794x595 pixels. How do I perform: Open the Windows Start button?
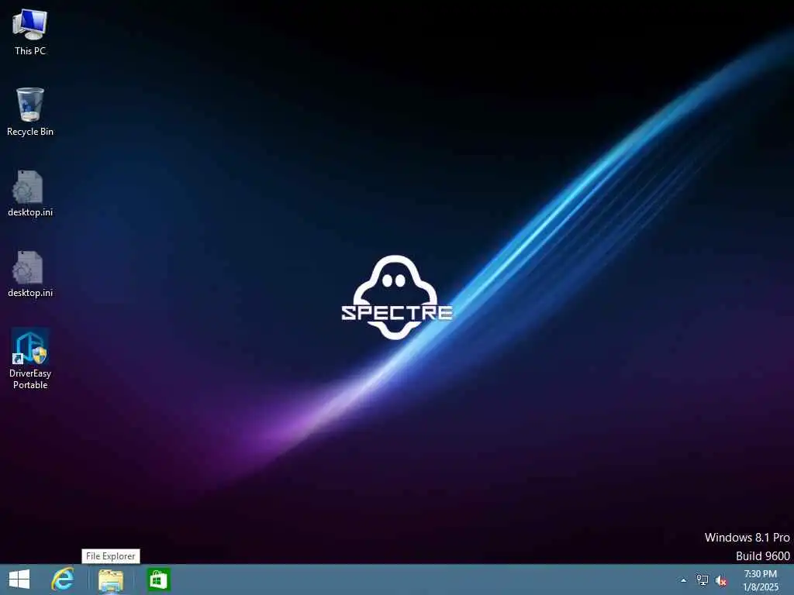(x=19, y=580)
